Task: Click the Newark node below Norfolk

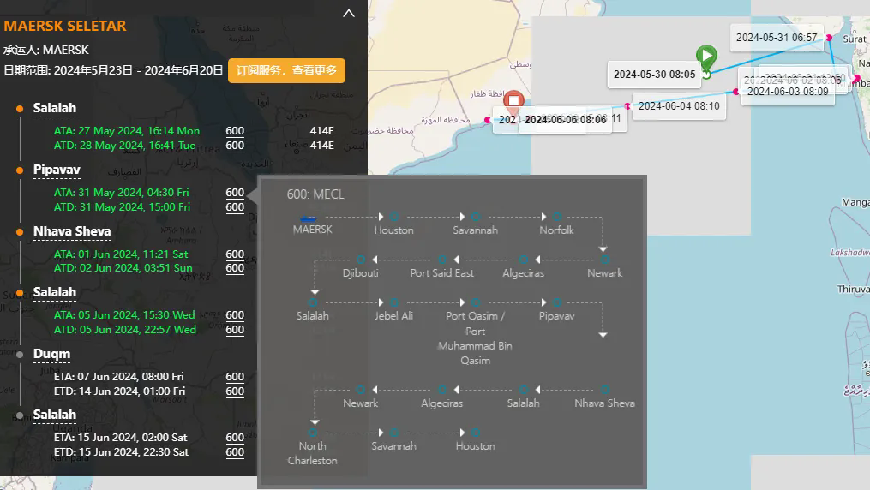Action: pos(605,260)
